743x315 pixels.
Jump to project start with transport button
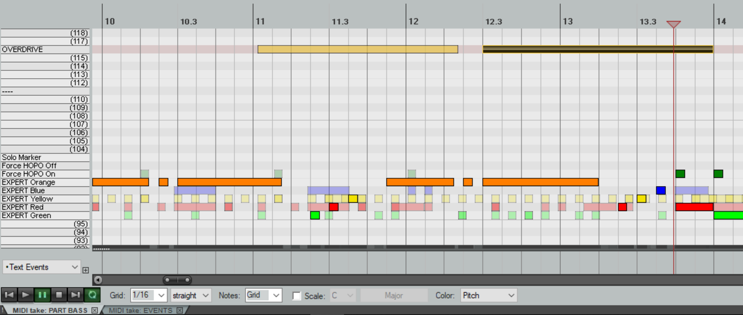(9, 295)
